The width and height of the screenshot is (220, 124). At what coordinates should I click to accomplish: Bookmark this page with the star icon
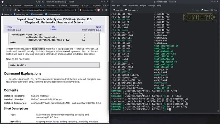click(x=76, y=10)
